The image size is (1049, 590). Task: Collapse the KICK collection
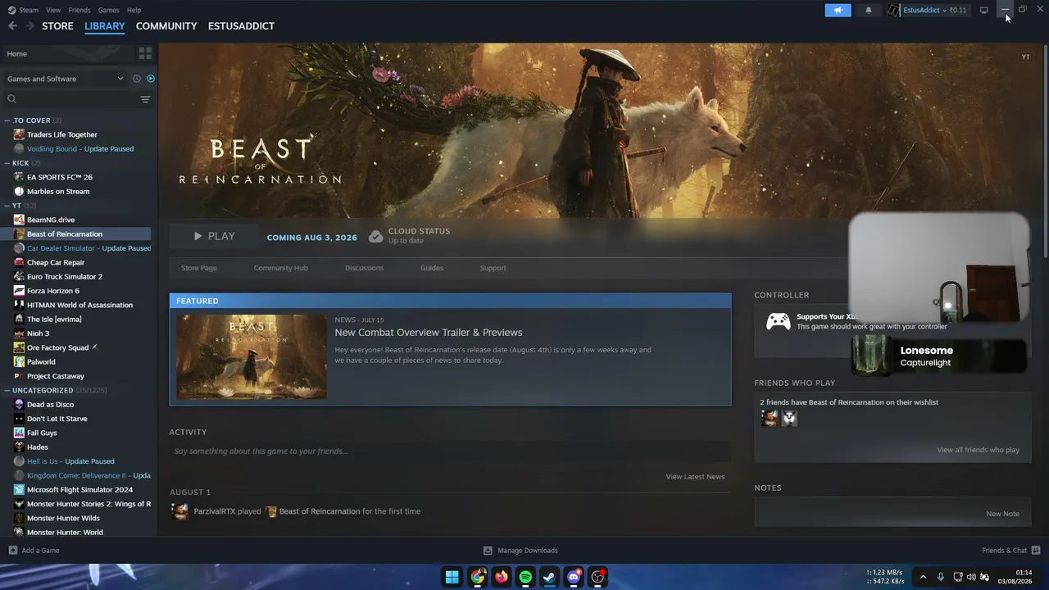pos(7,163)
